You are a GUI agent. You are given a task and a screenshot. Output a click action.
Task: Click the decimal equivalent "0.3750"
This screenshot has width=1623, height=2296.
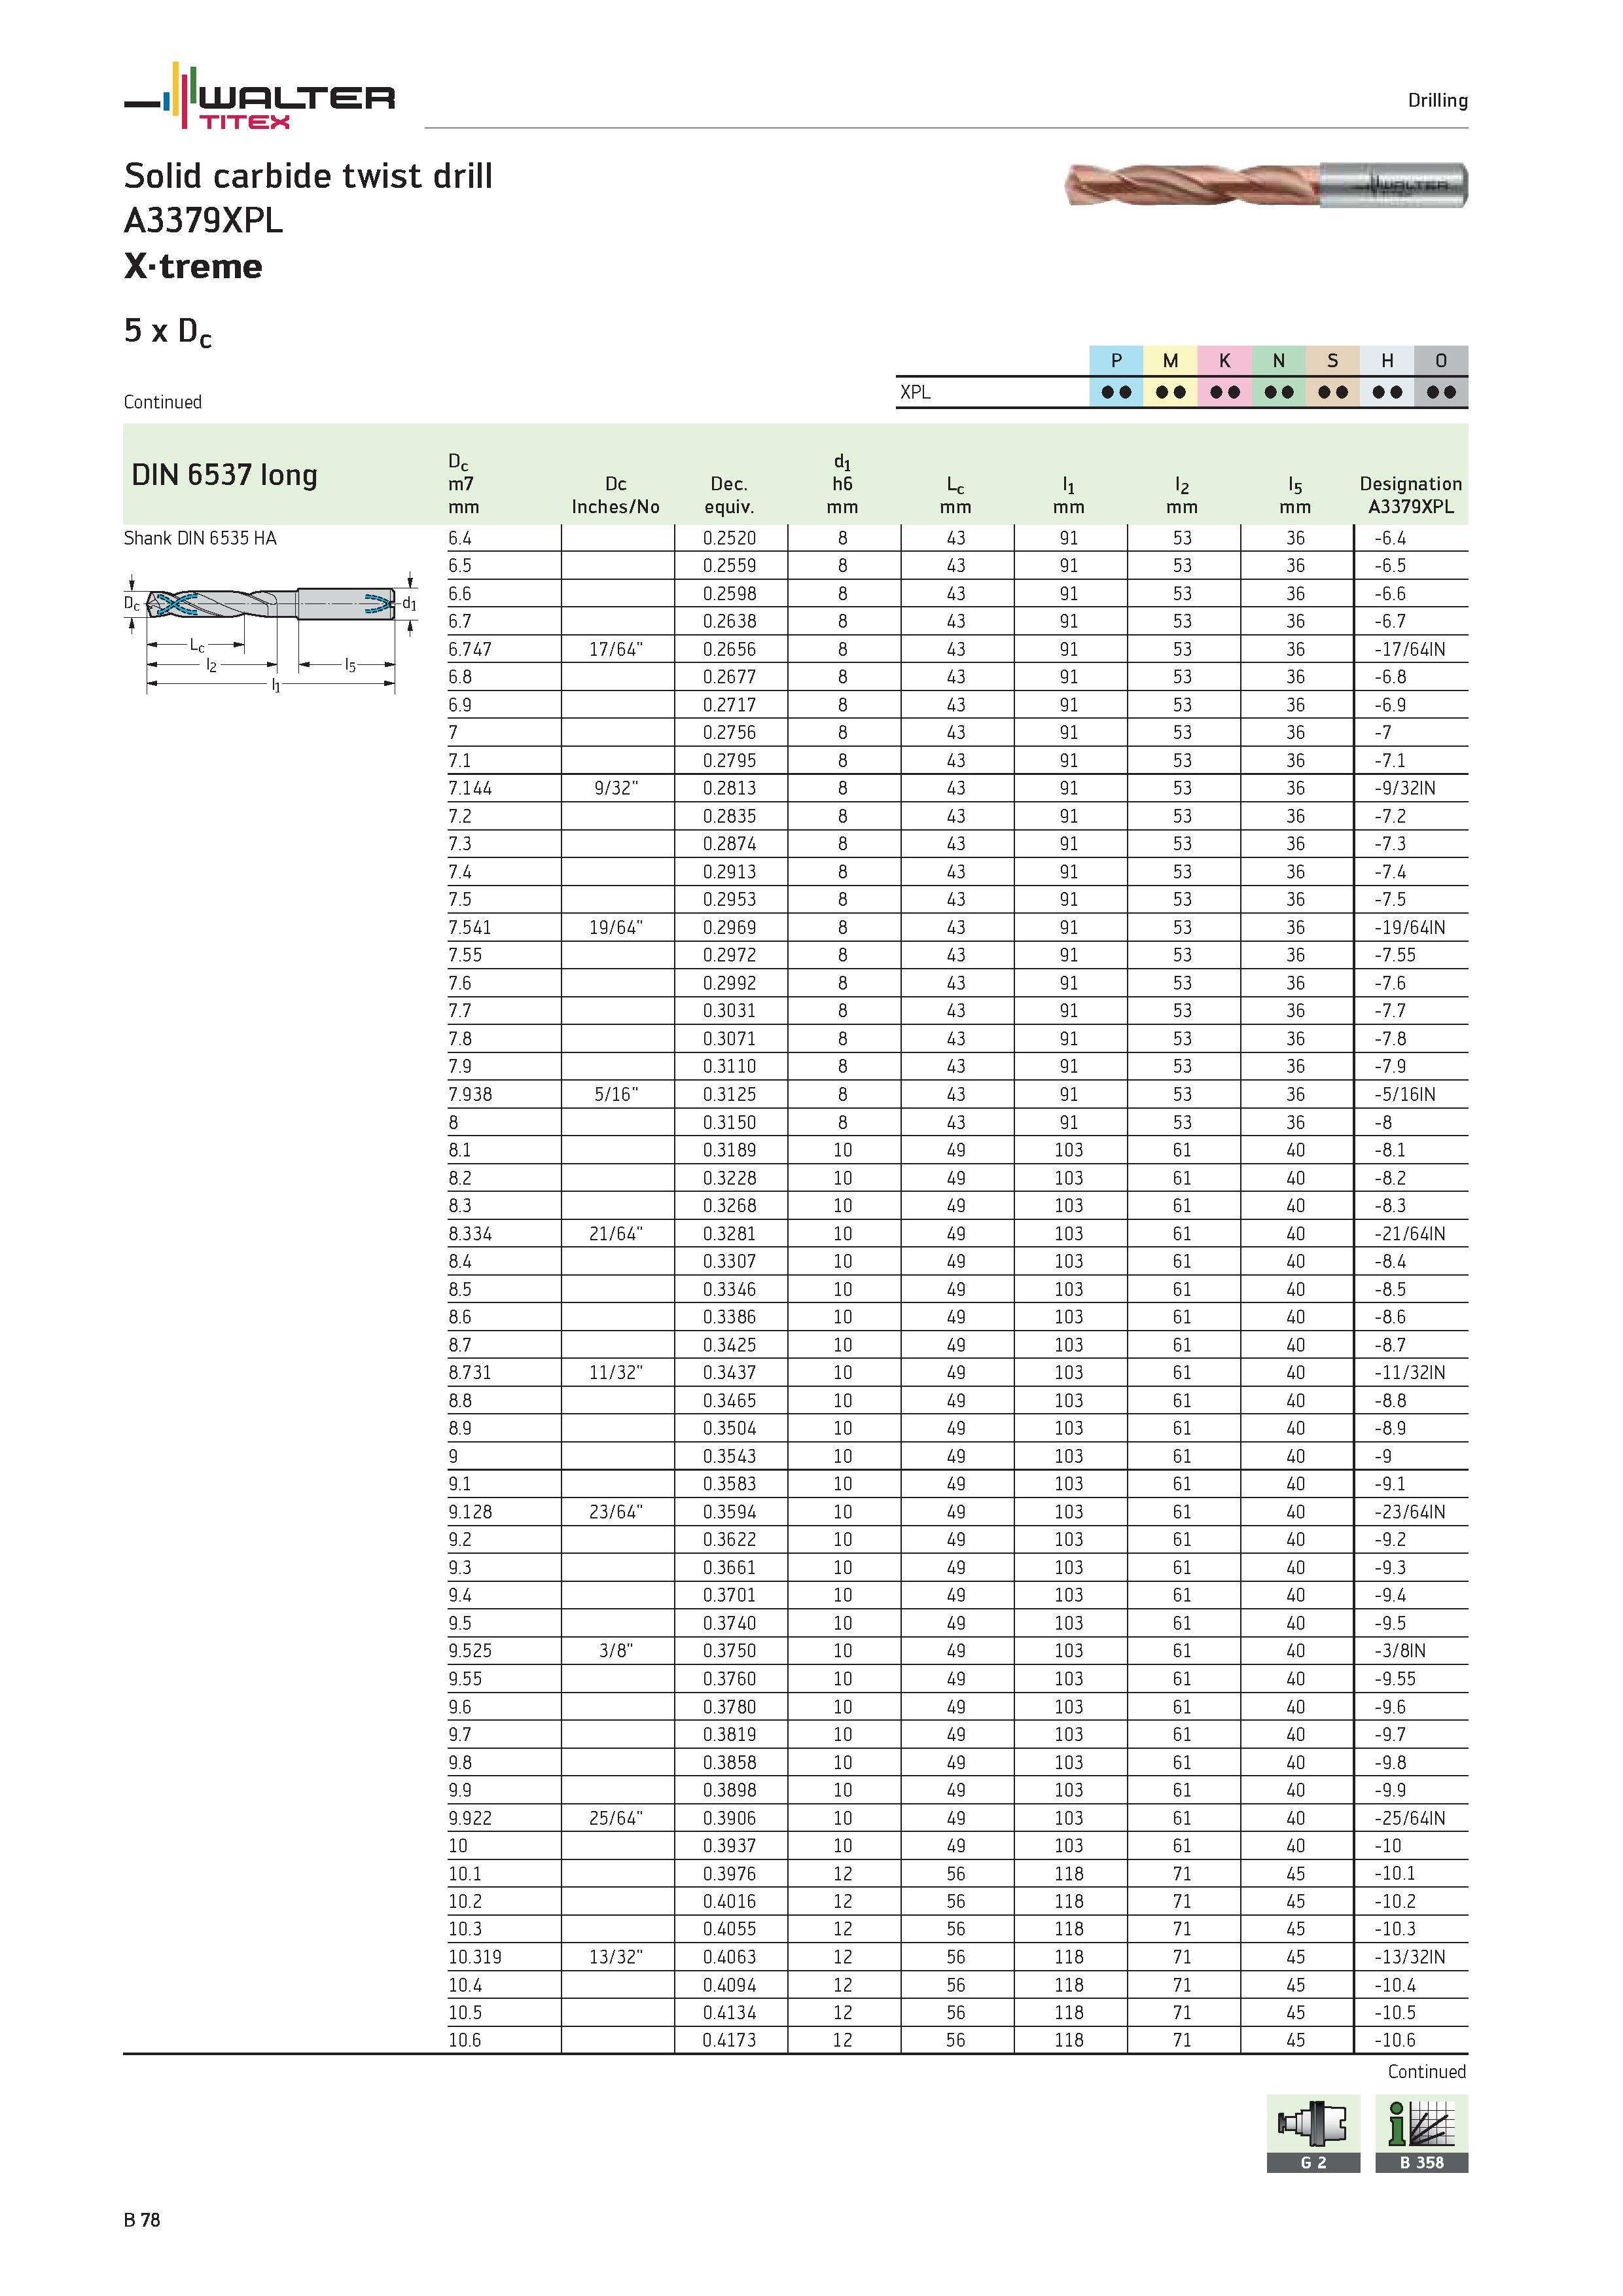point(729,1651)
